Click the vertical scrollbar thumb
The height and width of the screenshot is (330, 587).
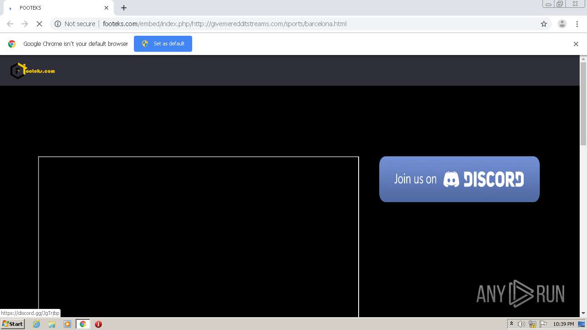[583, 104]
